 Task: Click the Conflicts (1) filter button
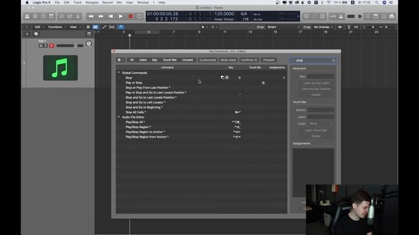(x=249, y=60)
